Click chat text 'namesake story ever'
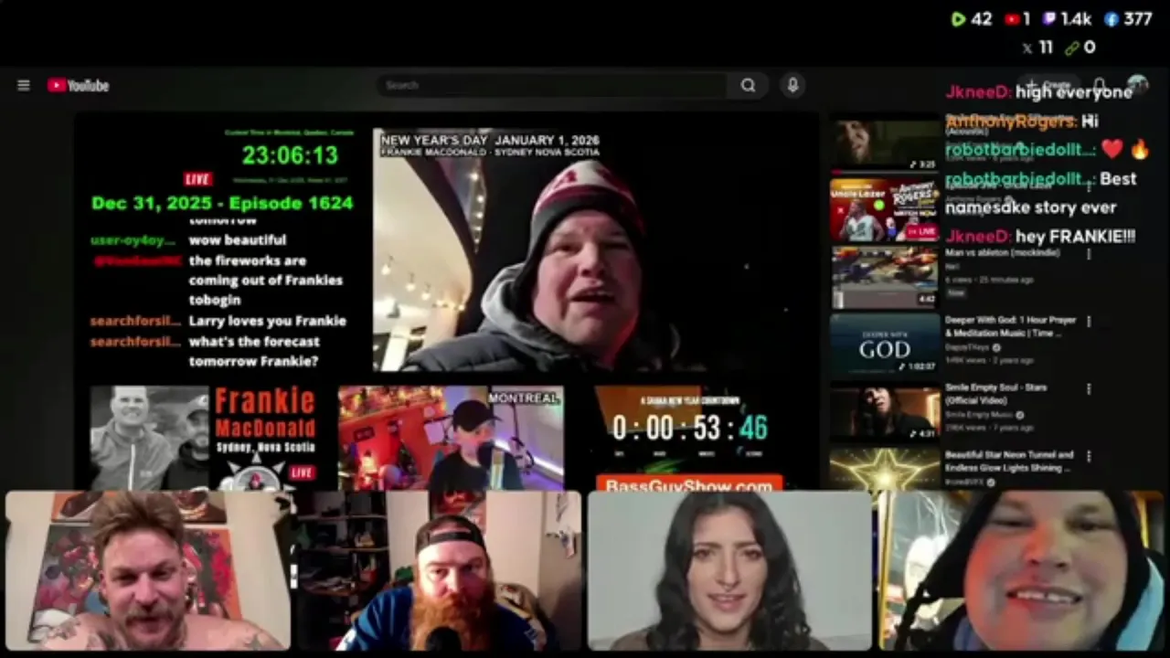This screenshot has width=1170, height=658. click(x=1030, y=207)
